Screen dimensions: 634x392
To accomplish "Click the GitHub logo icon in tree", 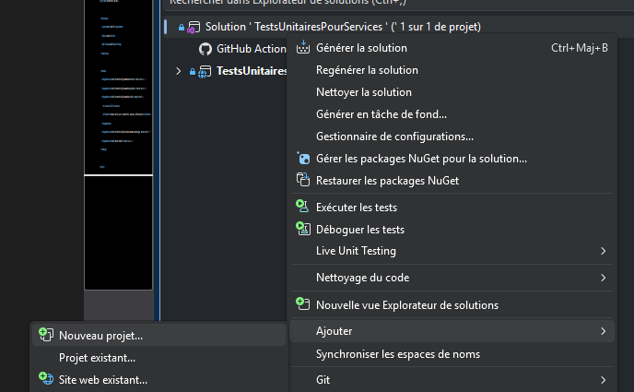I will coord(205,49).
